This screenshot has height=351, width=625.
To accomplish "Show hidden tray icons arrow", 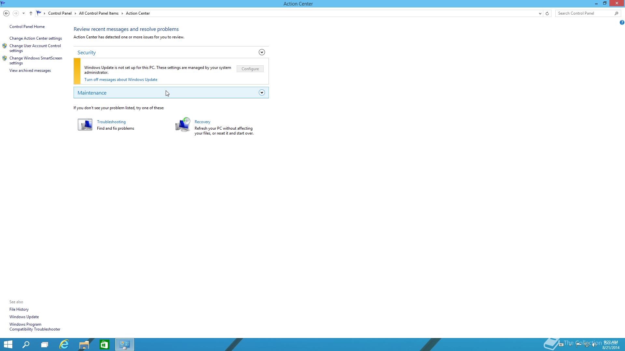I will point(570,345).
